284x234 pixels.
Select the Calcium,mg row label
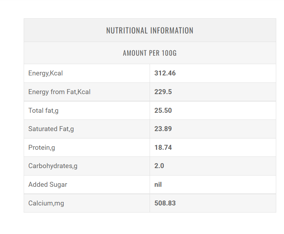(x=46, y=203)
